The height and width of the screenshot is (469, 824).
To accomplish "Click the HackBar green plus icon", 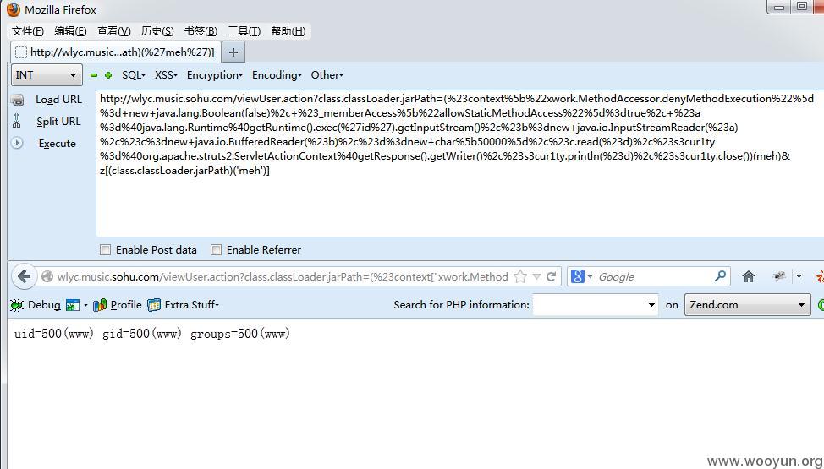I will [108, 75].
